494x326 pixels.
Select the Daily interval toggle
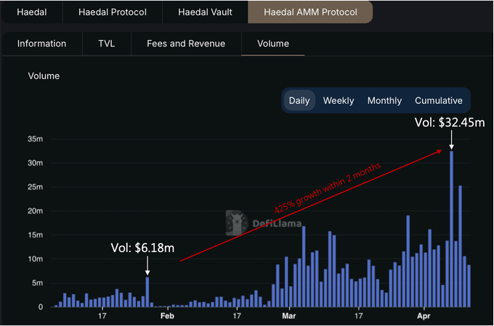[299, 101]
